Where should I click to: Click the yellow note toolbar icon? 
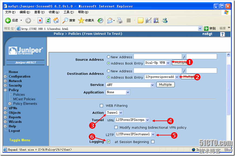tap(140, 20)
